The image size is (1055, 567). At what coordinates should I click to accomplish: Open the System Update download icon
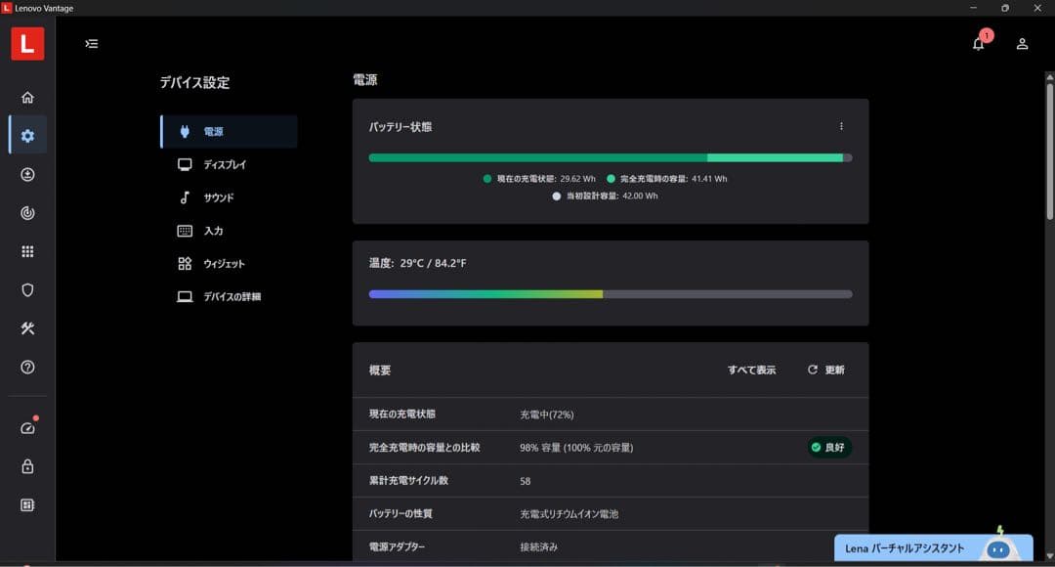click(27, 174)
